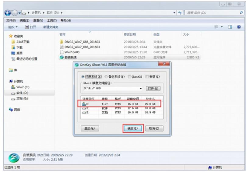The image size is (247, 172).
Task: Select the DNGS_Win7_X86_201603 disc image file
Action: pyautogui.click(x=80, y=47)
